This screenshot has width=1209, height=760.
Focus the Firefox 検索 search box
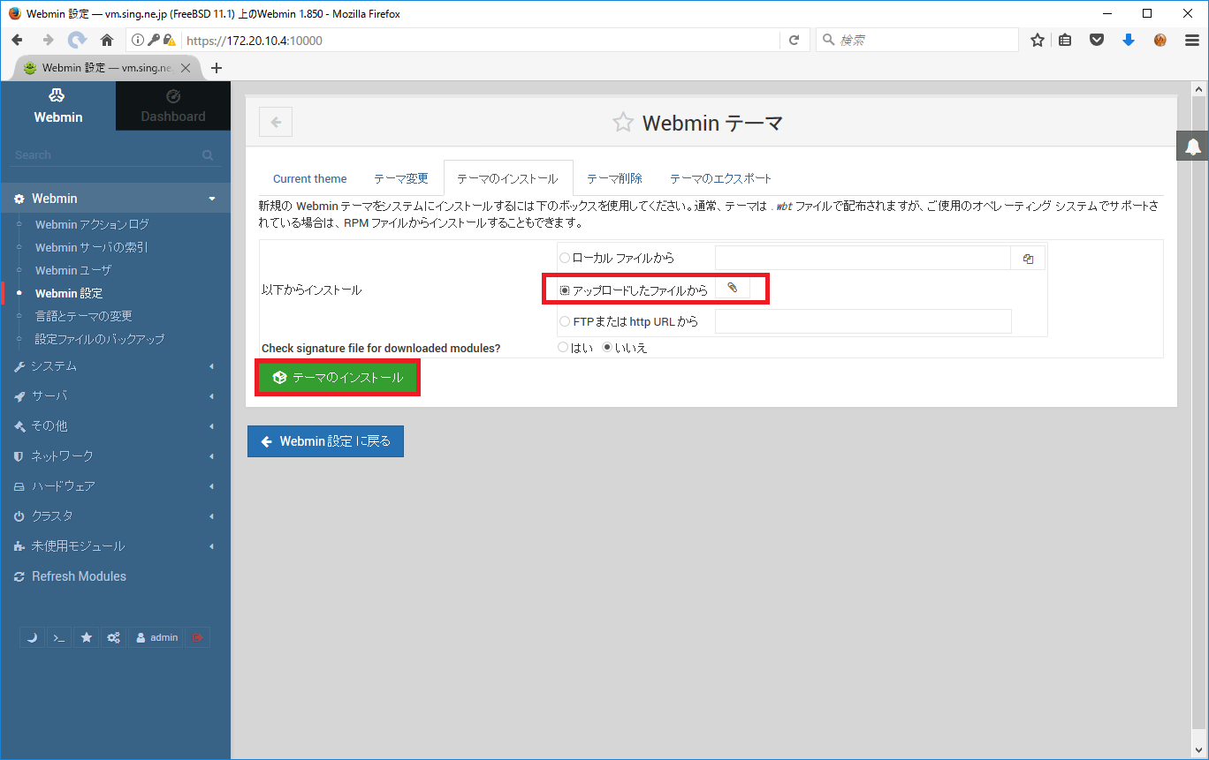pos(916,40)
